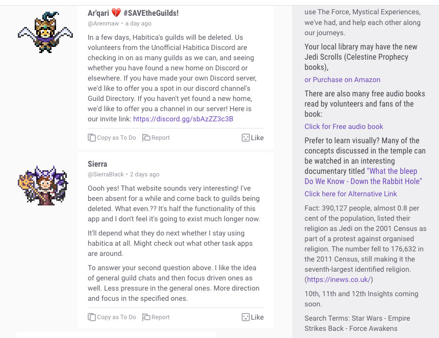
Task: Open the Ar'qari #SAVEtheGuilds! display name
Action: pos(133,13)
